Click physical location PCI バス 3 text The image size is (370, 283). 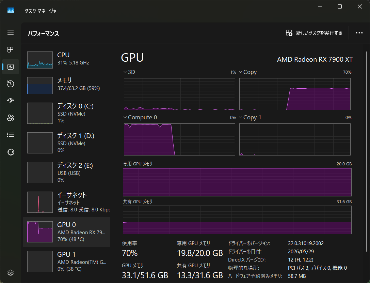317,268
